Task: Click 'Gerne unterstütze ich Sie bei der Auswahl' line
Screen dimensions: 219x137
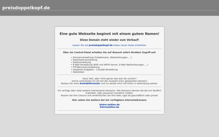Action: click(109, 81)
